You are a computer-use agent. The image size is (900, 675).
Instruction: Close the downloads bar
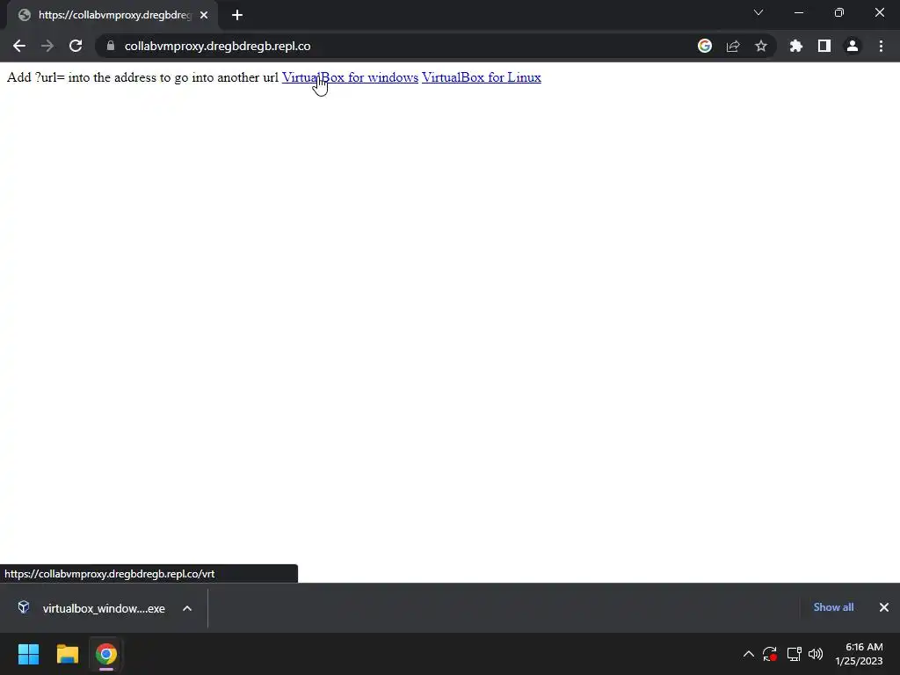coord(884,607)
